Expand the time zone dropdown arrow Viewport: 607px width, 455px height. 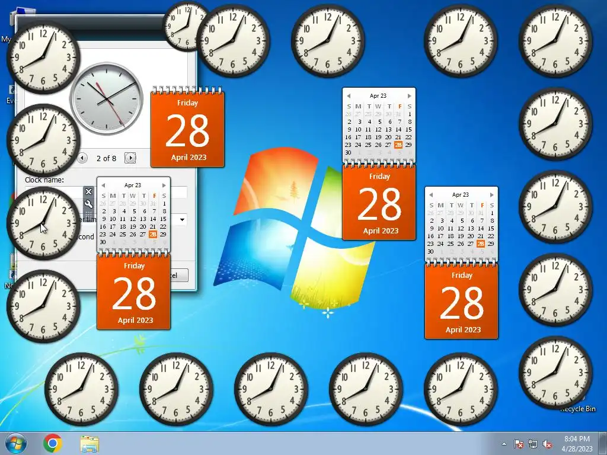pyautogui.click(x=182, y=220)
